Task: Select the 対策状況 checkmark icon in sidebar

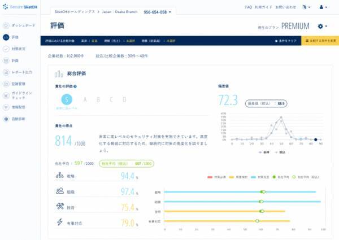Action: 6,49
